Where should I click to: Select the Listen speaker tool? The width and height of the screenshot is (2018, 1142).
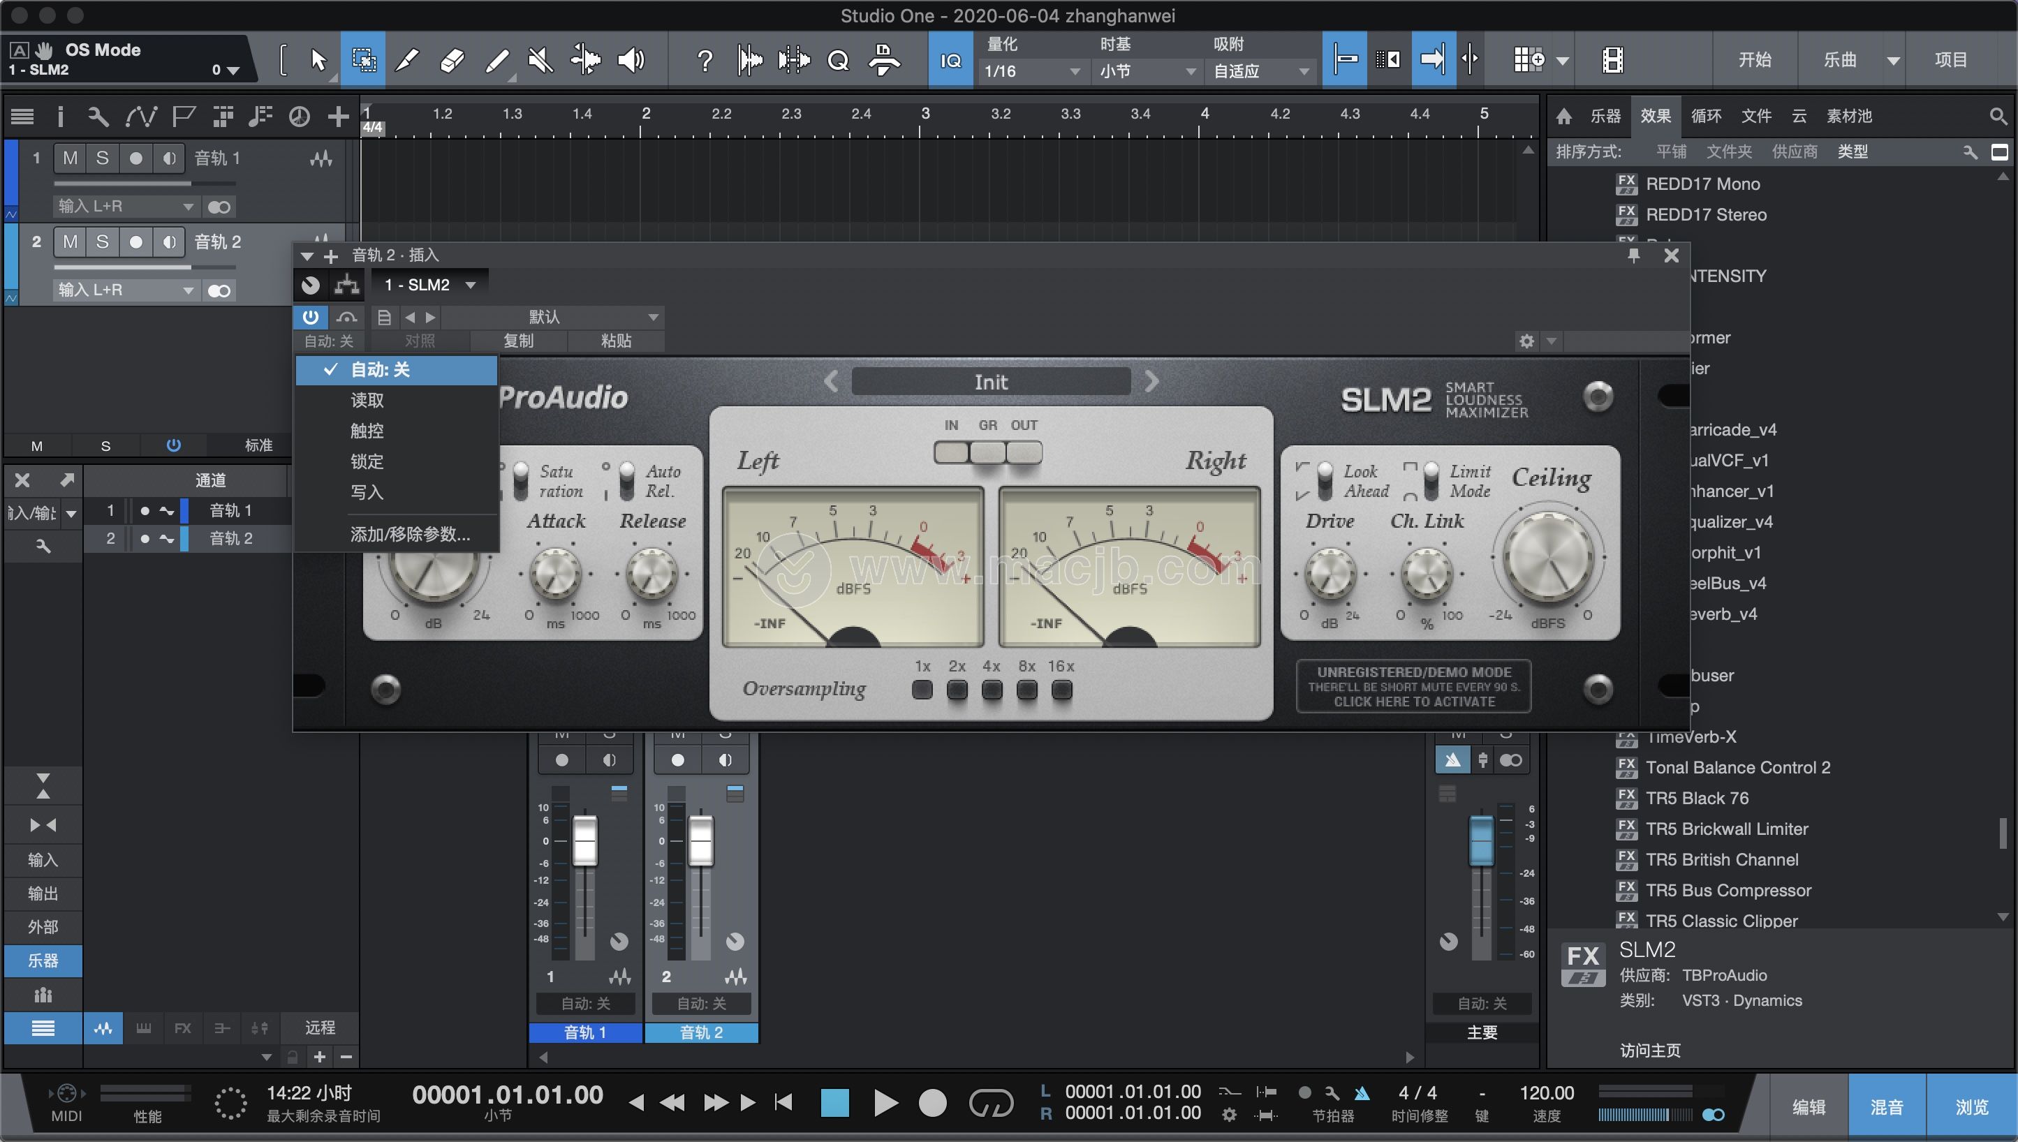tap(631, 59)
